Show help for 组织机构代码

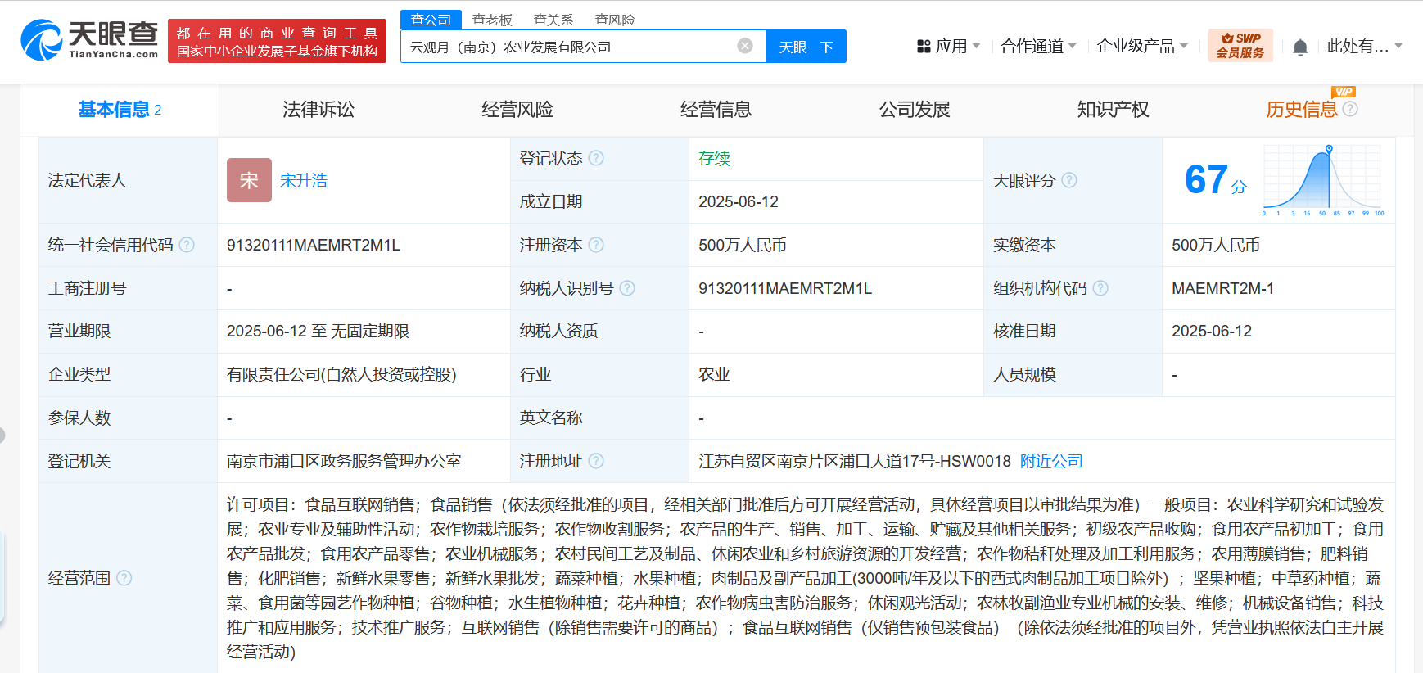pyautogui.click(x=1100, y=288)
